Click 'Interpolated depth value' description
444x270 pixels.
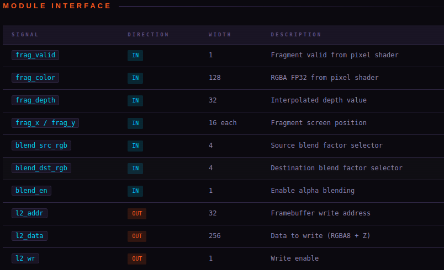point(319,100)
